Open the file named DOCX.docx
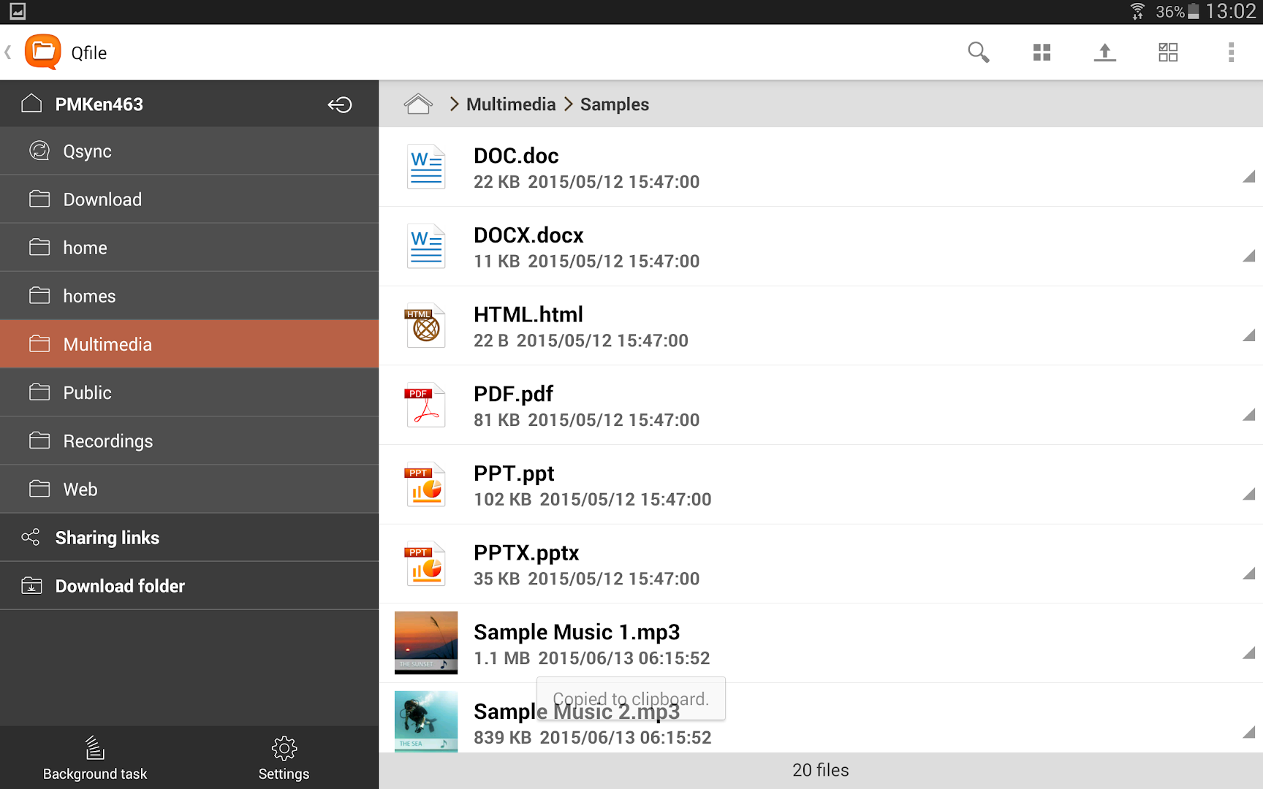This screenshot has width=1263, height=789. 528,235
